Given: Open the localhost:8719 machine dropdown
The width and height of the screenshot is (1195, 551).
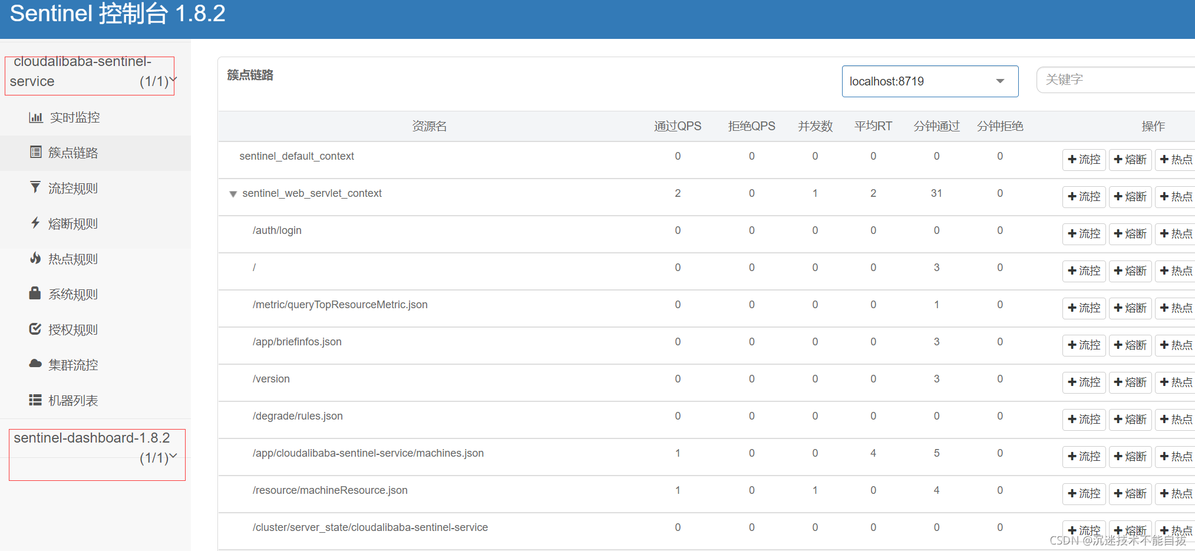Looking at the screenshot, I should coord(930,81).
